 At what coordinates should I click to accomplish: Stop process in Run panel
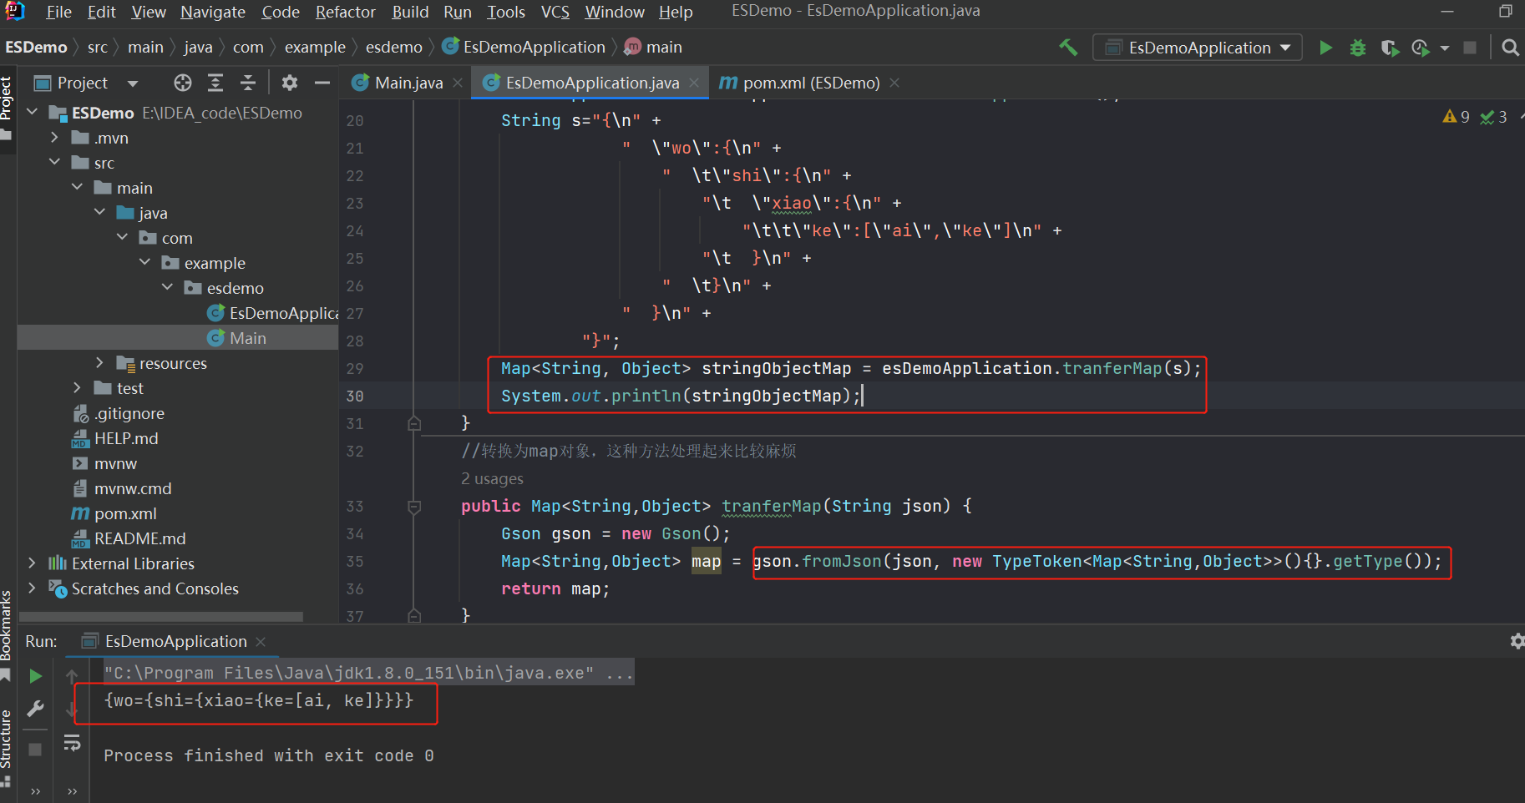pyautogui.click(x=35, y=750)
